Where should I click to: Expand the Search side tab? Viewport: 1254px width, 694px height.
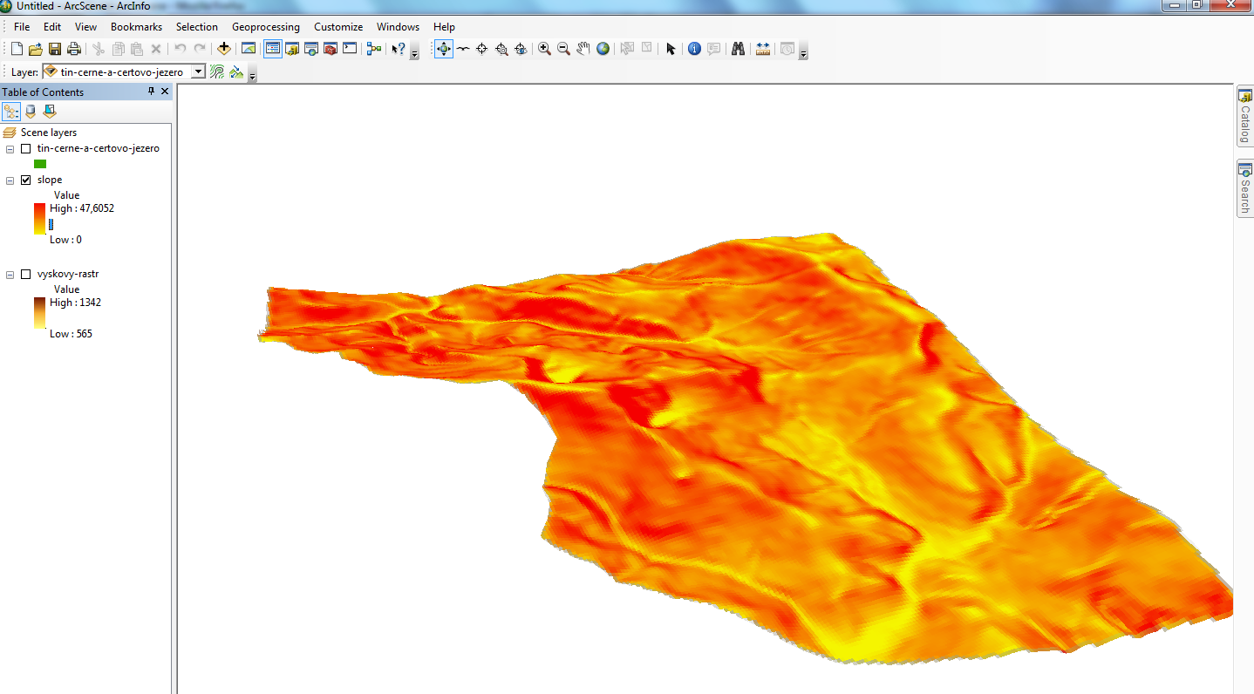click(1244, 189)
